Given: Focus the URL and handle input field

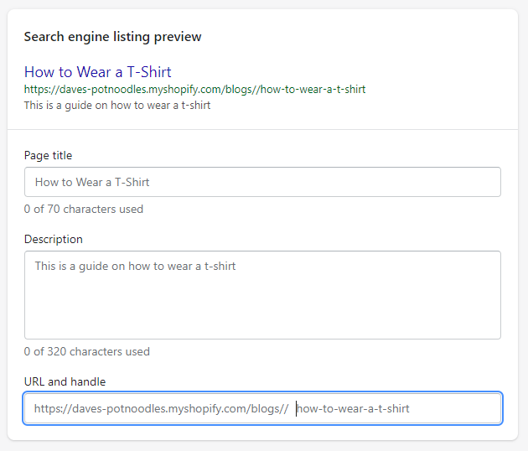Looking at the screenshot, I should coord(262,408).
